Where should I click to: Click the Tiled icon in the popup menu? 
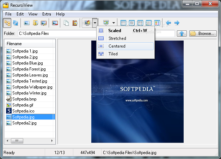(101, 54)
